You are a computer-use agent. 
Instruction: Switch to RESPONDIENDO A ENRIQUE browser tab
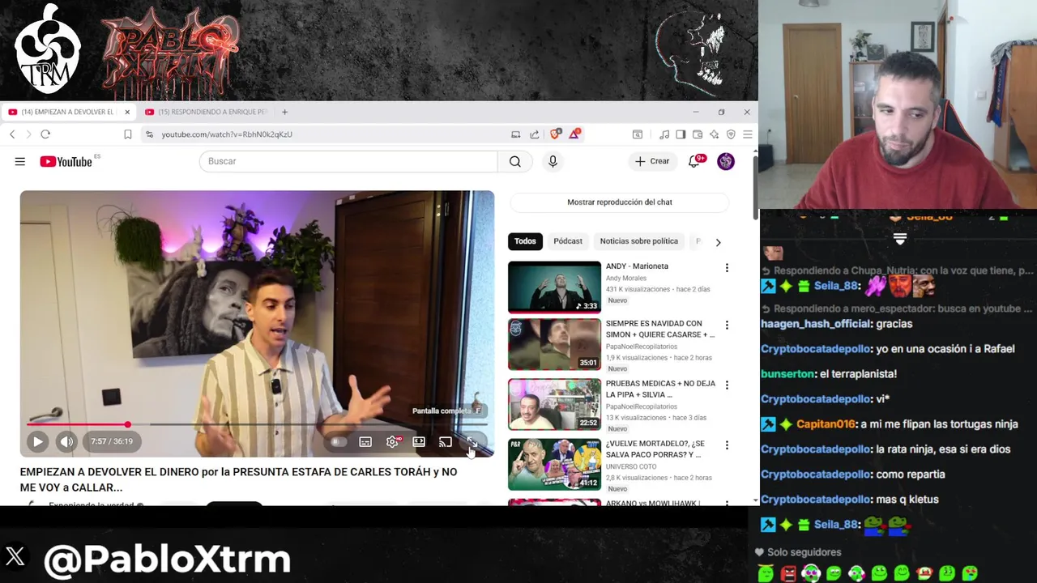(x=207, y=112)
